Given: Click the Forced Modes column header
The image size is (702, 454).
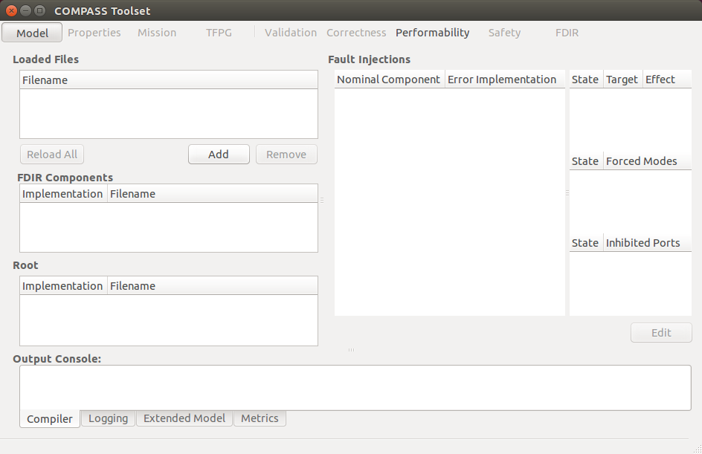Looking at the screenshot, I should coord(648,161).
